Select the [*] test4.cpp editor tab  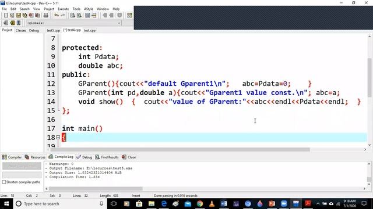tap(72, 30)
